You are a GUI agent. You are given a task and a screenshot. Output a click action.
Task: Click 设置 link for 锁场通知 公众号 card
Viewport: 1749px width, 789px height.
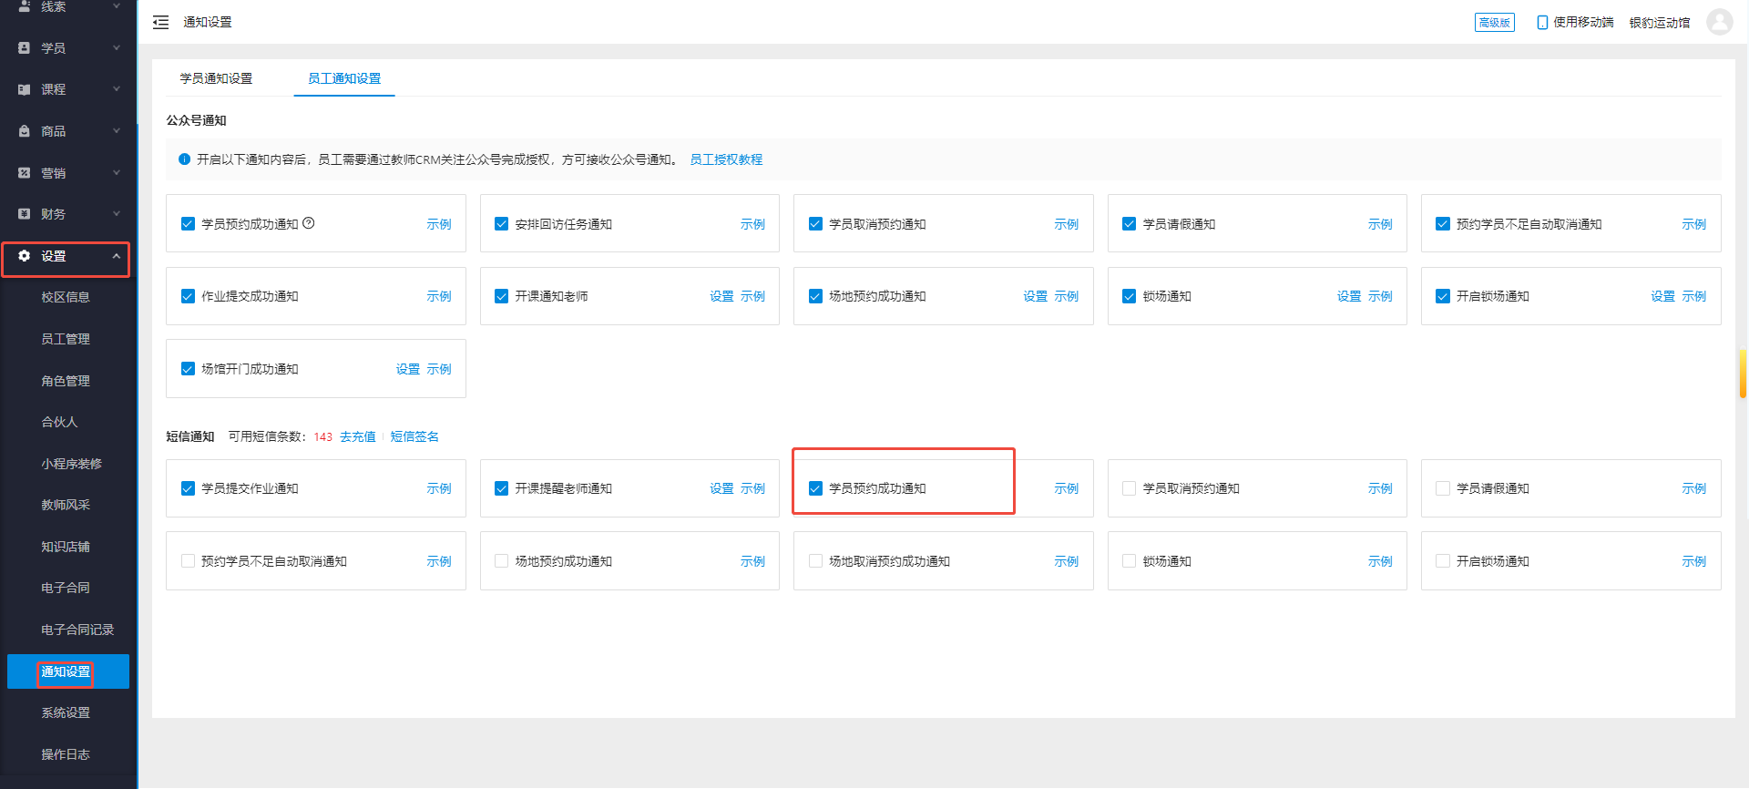point(1349,296)
